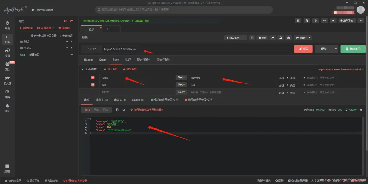Click the database icon beside the lock
This screenshot has width=368, height=184.
tap(288, 38)
